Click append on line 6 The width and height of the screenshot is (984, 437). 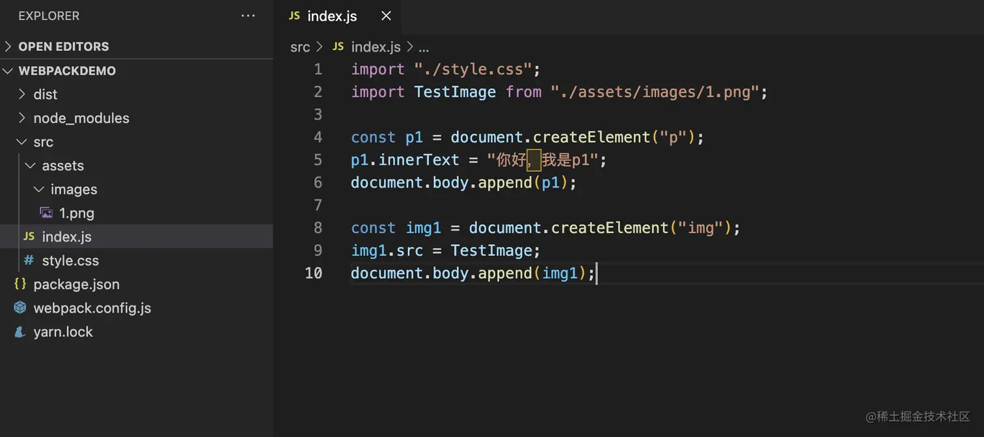(505, 182)
